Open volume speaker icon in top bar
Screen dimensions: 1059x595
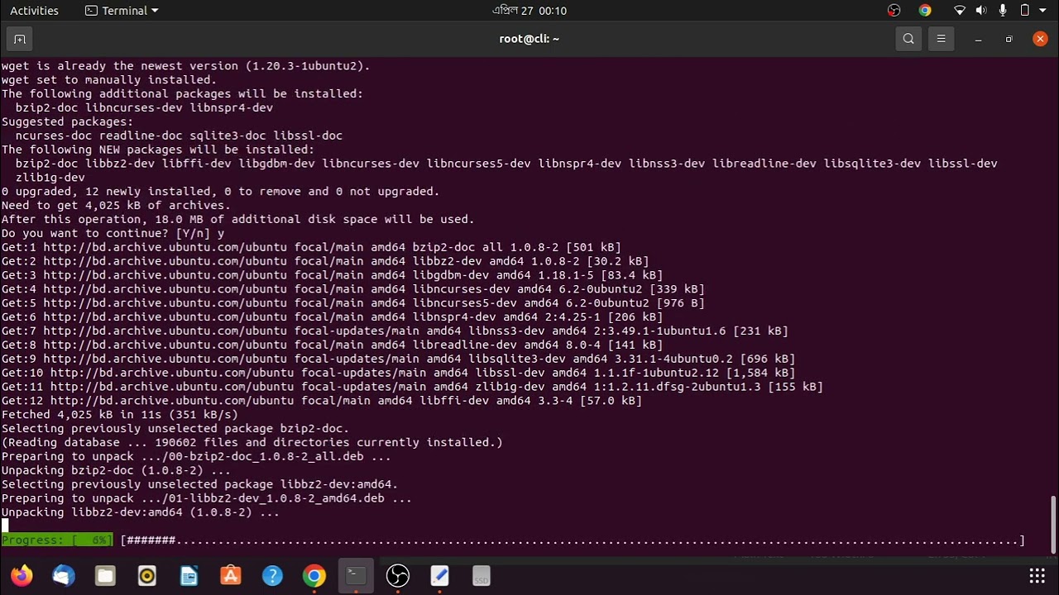(x=981, y=11)
